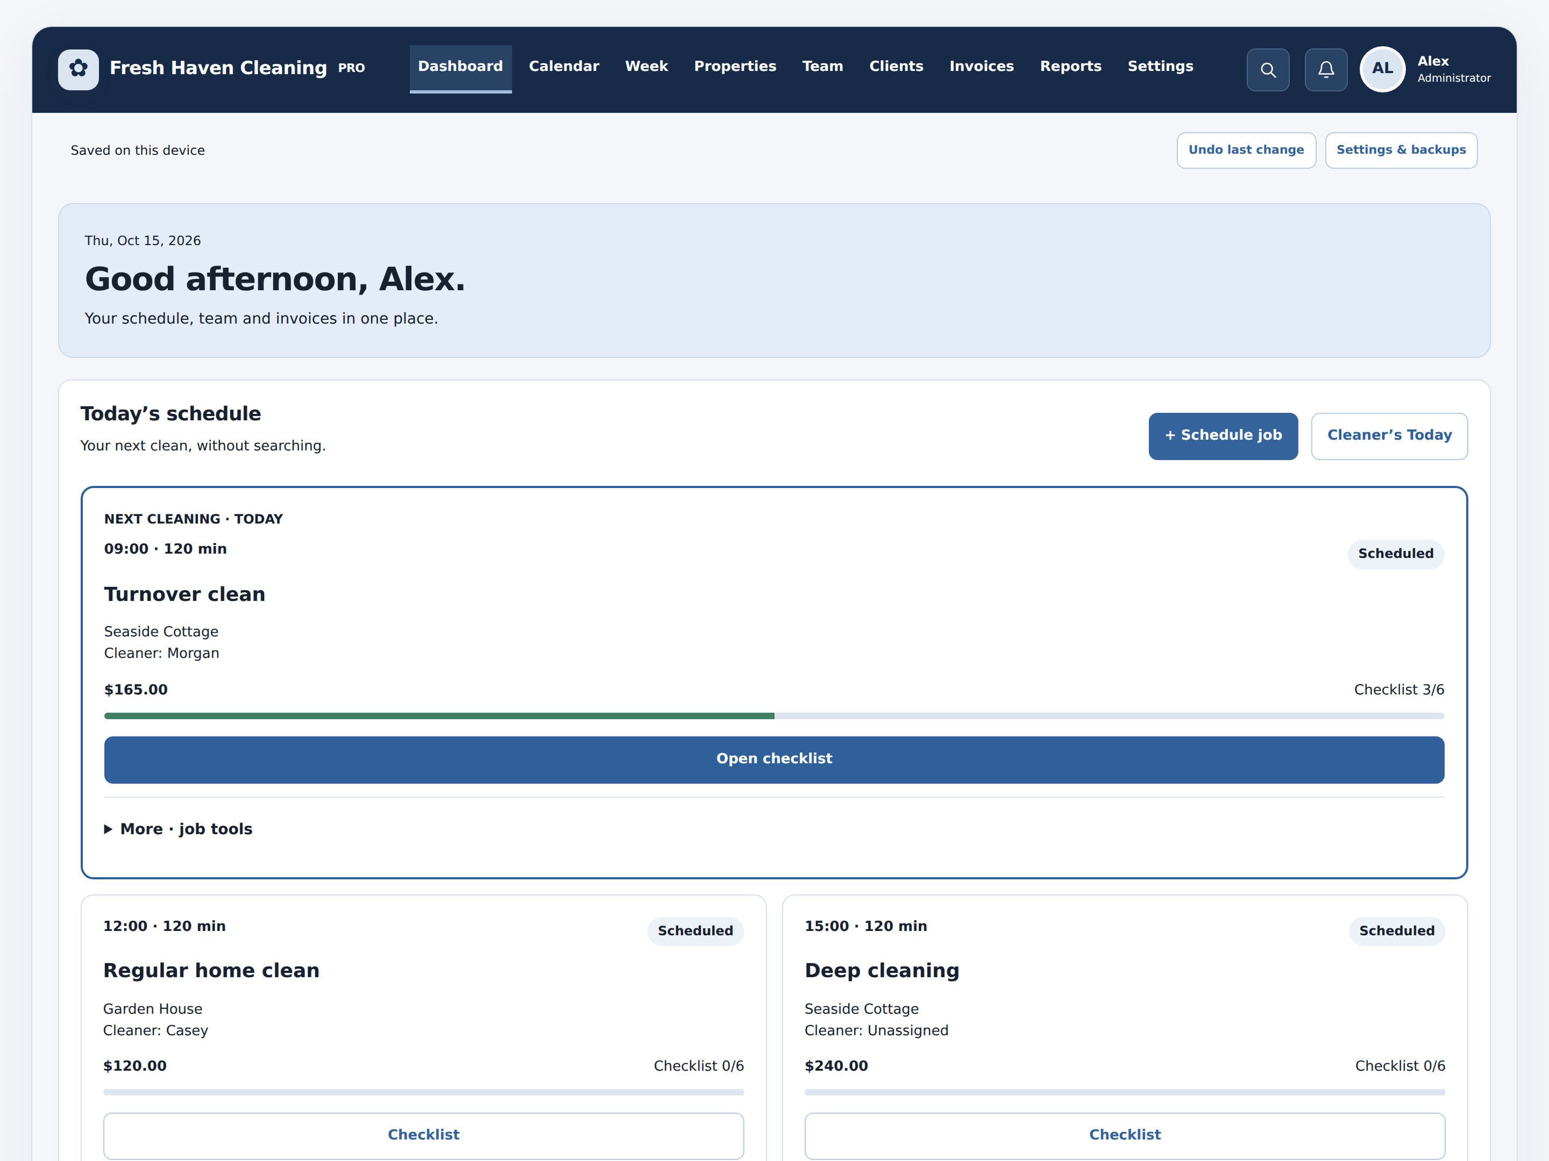
Task: Open notifications with the bell icon
Action: [x=1326, y=69]
